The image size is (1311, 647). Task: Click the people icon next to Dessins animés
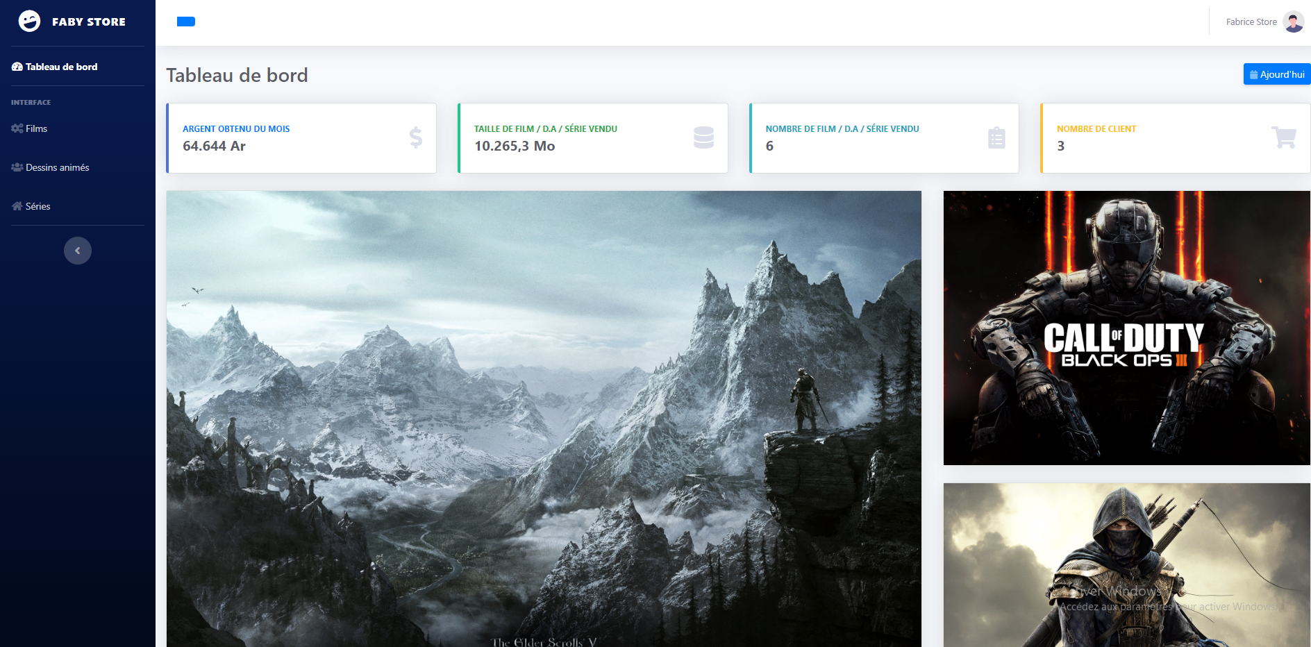tap(17, 167)
